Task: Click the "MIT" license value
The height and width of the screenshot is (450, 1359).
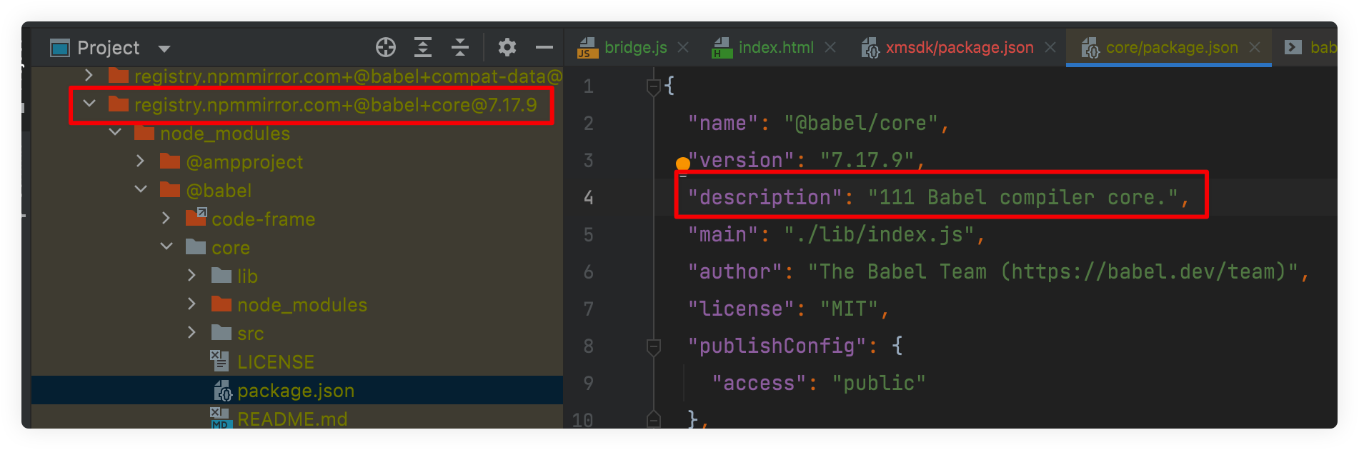Action: (x=849, y=309)
